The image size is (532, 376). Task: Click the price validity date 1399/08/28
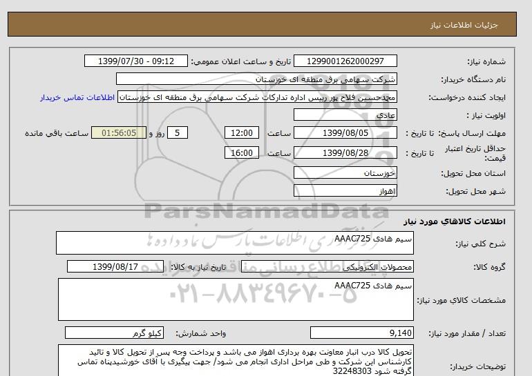coord(345,152)
